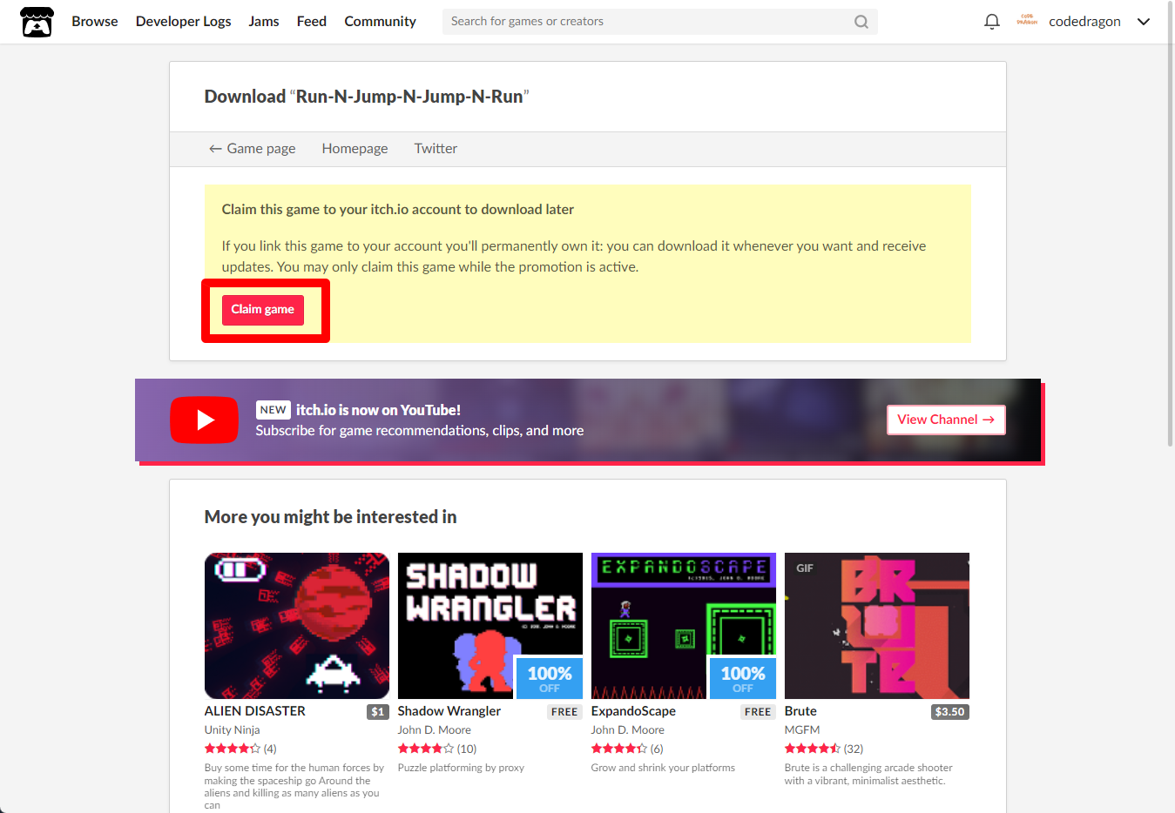Open the Shadow Wrangler thumbnail
The image size is (1175, 813).
pyautogui.click(x=490, y=626)
